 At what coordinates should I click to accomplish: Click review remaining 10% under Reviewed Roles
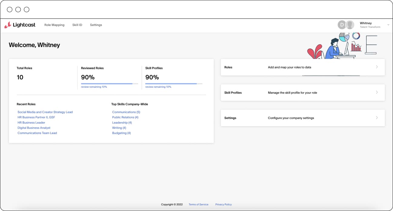pyautogui.click(x=94, y=87)
